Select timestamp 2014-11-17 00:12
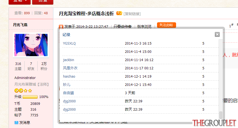The width and height of the screenshot is (238, 128). click(x=139, y=68)
